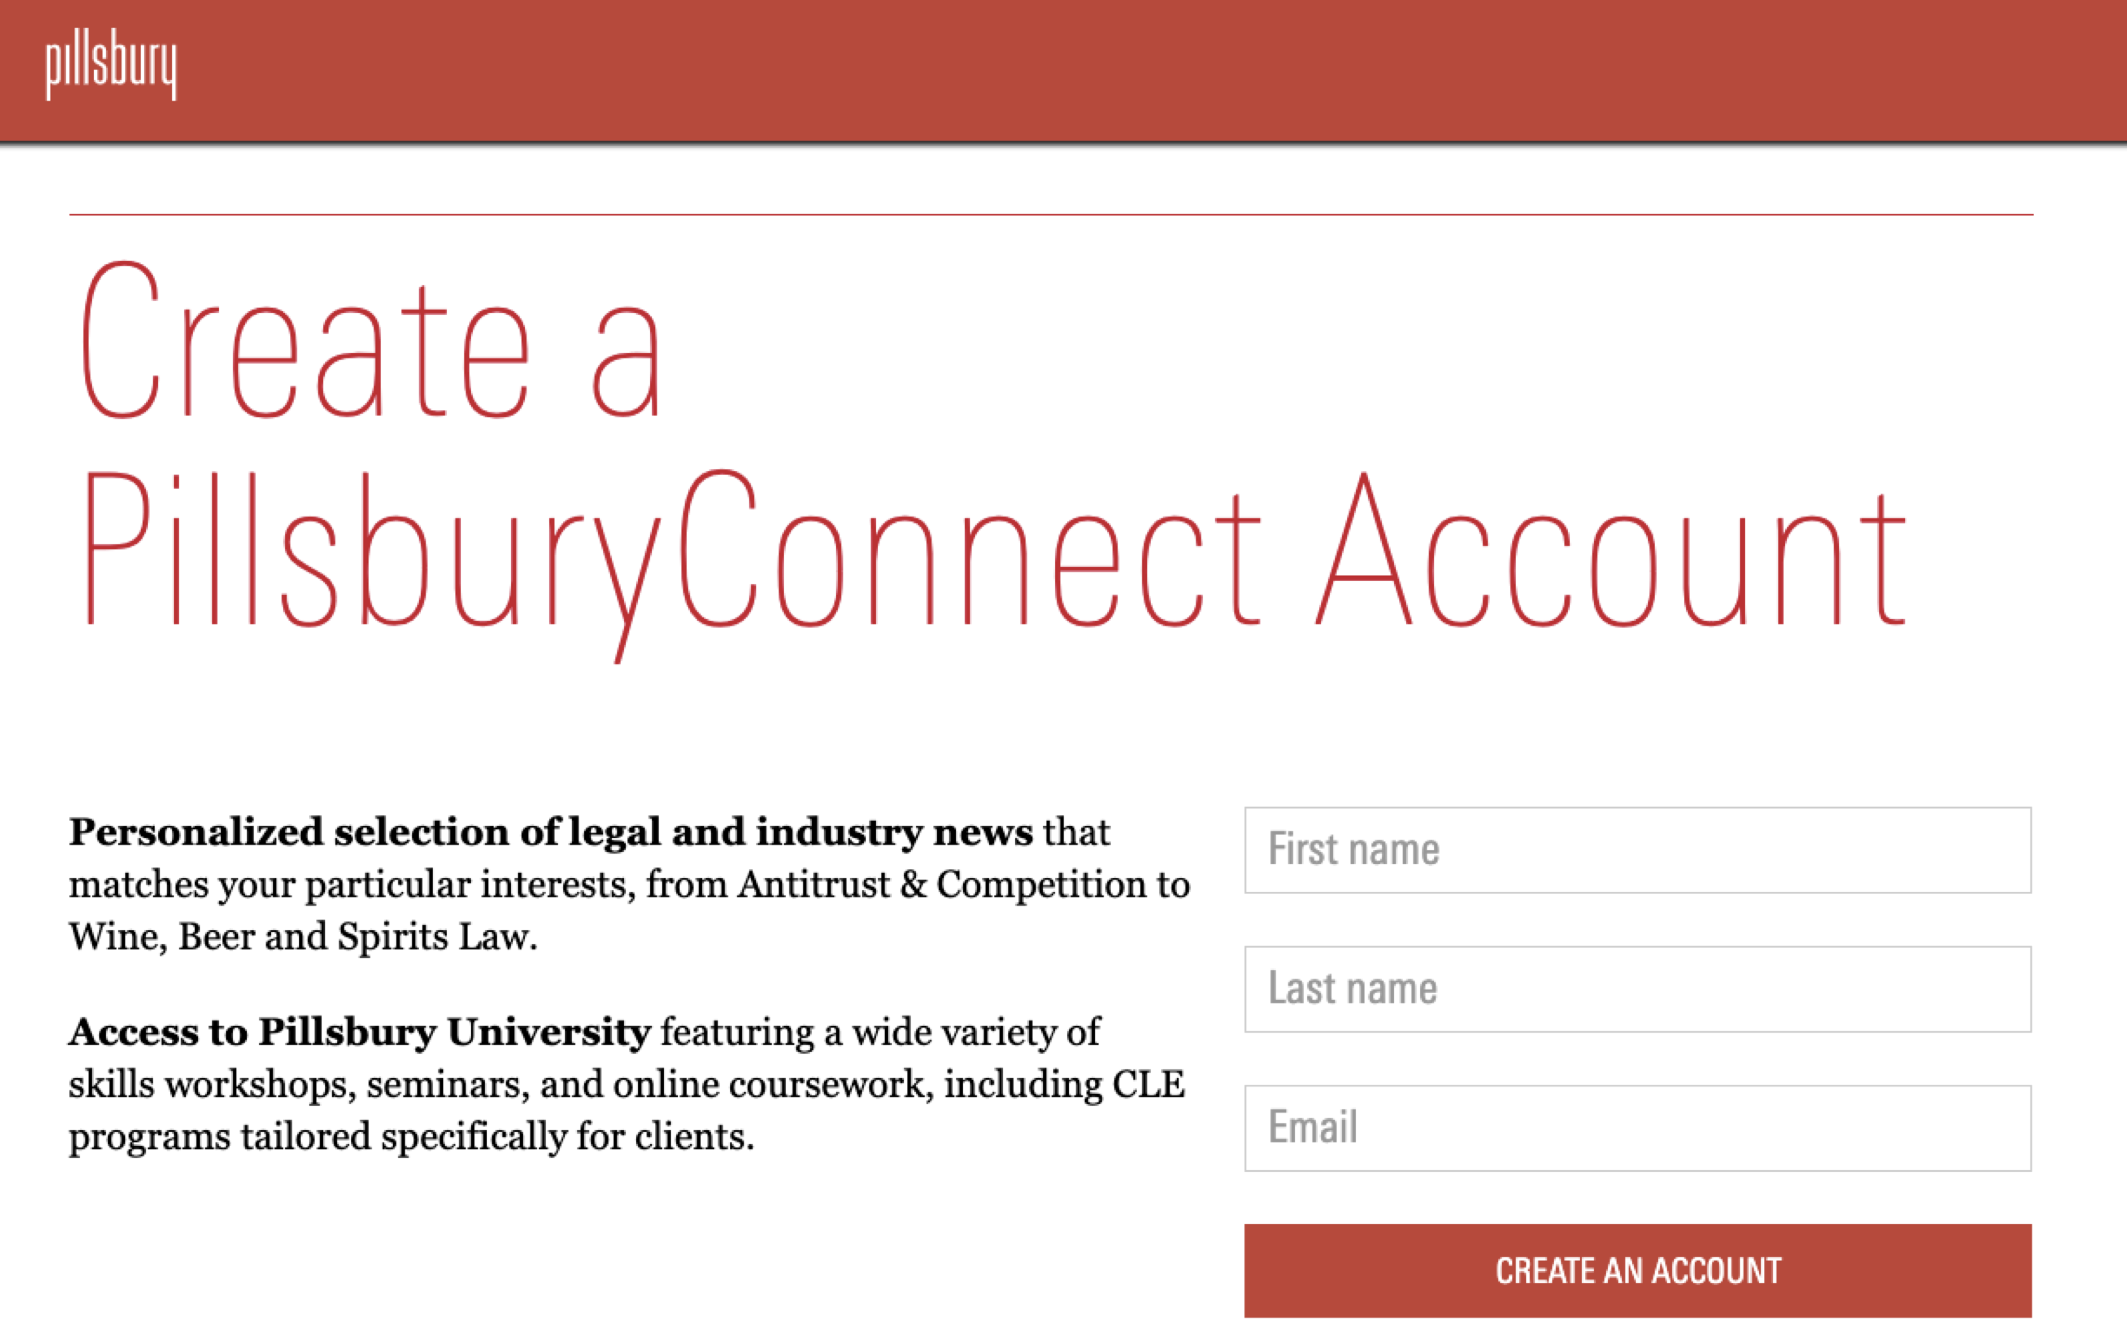Click into the Email field
Screen dimensions: 2127x1326
(x=1637, y=1128)
